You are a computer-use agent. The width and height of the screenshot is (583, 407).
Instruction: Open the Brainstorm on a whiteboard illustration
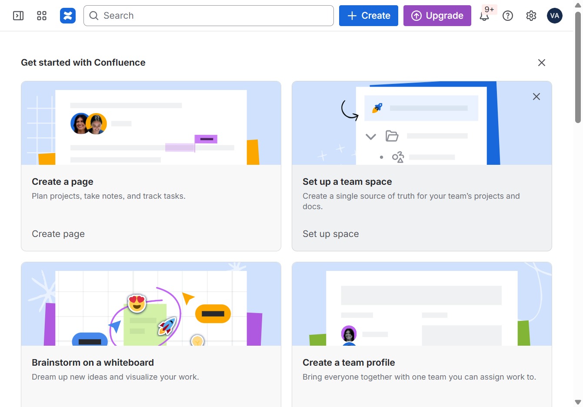pos(151,304)
